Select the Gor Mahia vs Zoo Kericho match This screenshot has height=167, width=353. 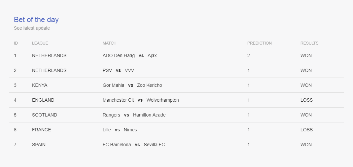132,85
